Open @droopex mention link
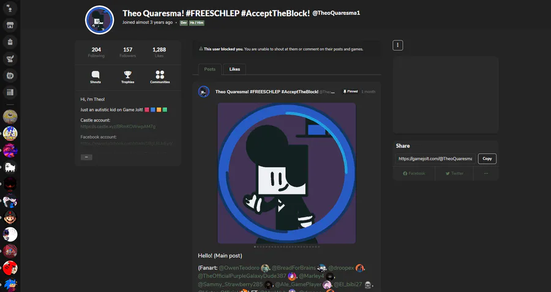The width and height of the screenshot is (551, 292). pos(341,268)
